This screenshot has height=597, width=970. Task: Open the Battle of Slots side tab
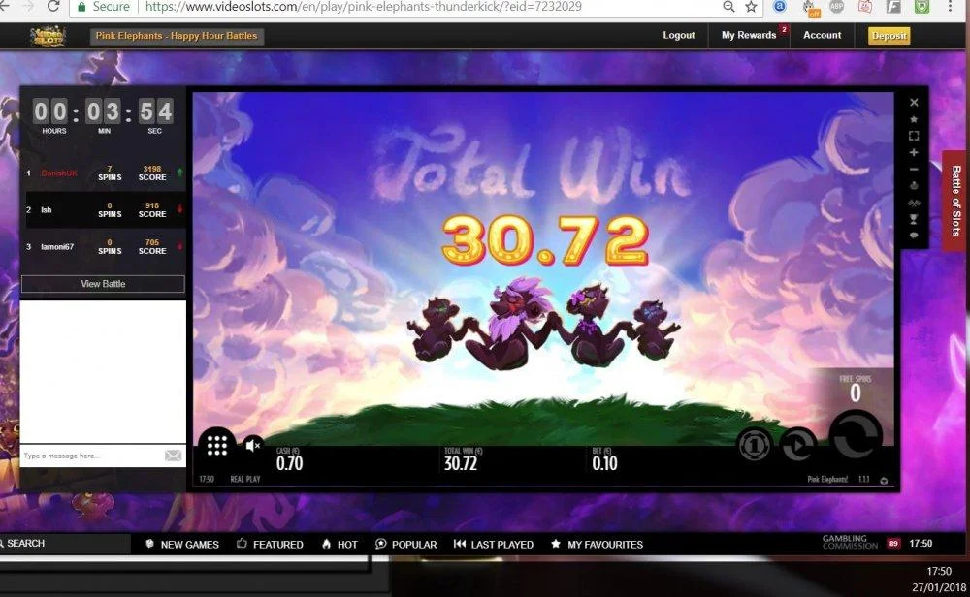(x=955, y=201)
